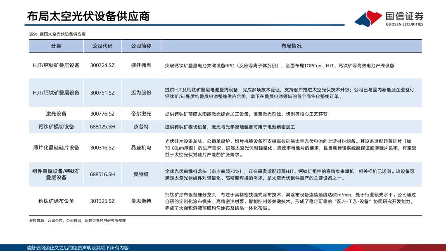Select stock code 300316.SZ

tap(102, 147)
